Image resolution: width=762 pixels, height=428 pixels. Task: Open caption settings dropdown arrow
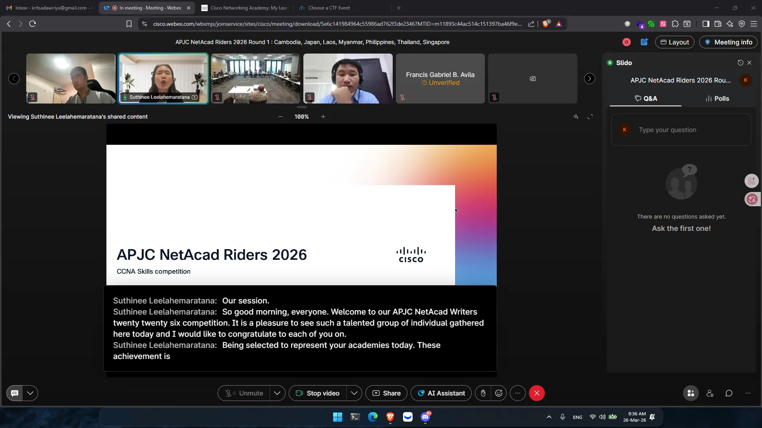[x=30, y=393]
